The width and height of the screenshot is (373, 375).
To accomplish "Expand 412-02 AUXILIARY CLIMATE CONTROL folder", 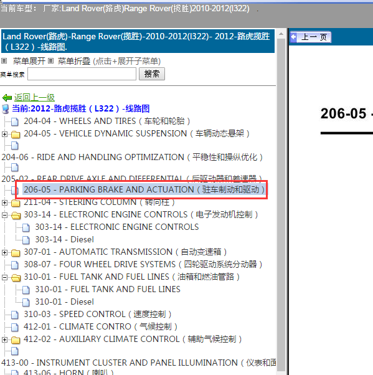I will coord(4,340).
